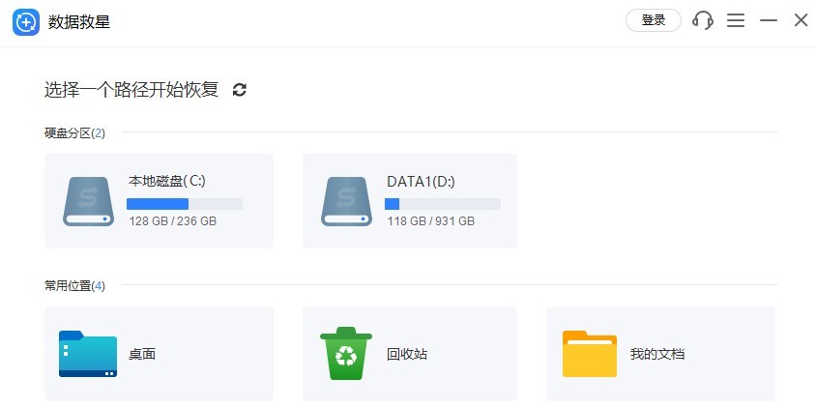Select the 本地磁盘(C:) drive icon
This screenshot has width=816, height=408.
(89, 201)
